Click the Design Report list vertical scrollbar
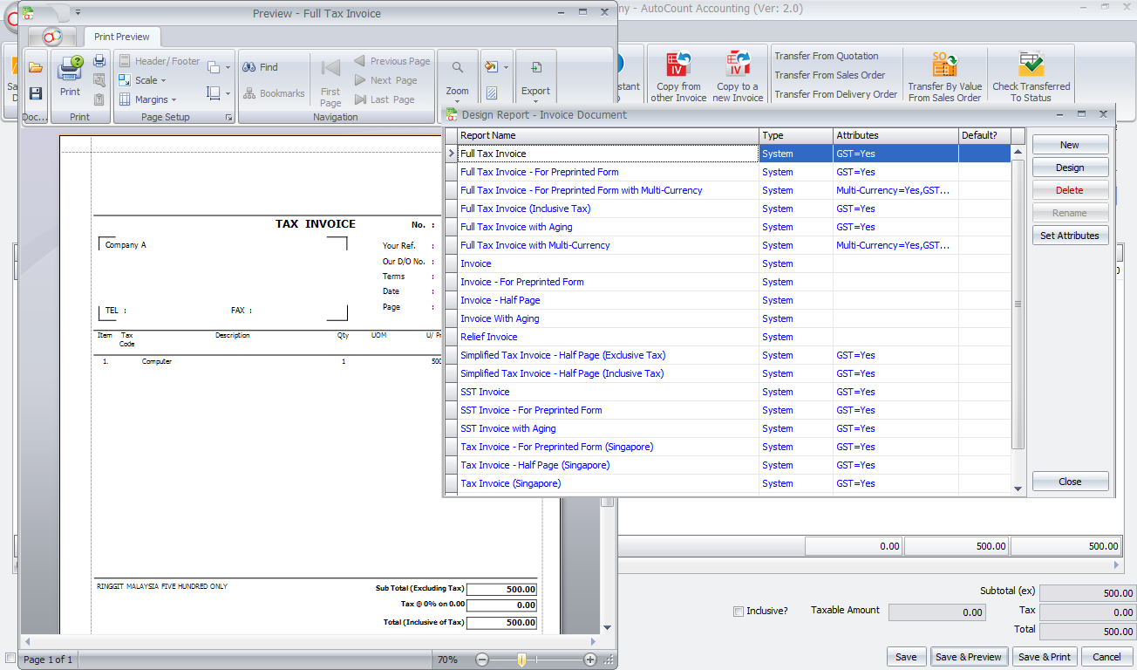 [x=1018, y=304]
